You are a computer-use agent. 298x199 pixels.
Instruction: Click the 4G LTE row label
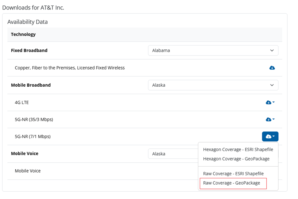pyautogui.click(x=22, y=103)
